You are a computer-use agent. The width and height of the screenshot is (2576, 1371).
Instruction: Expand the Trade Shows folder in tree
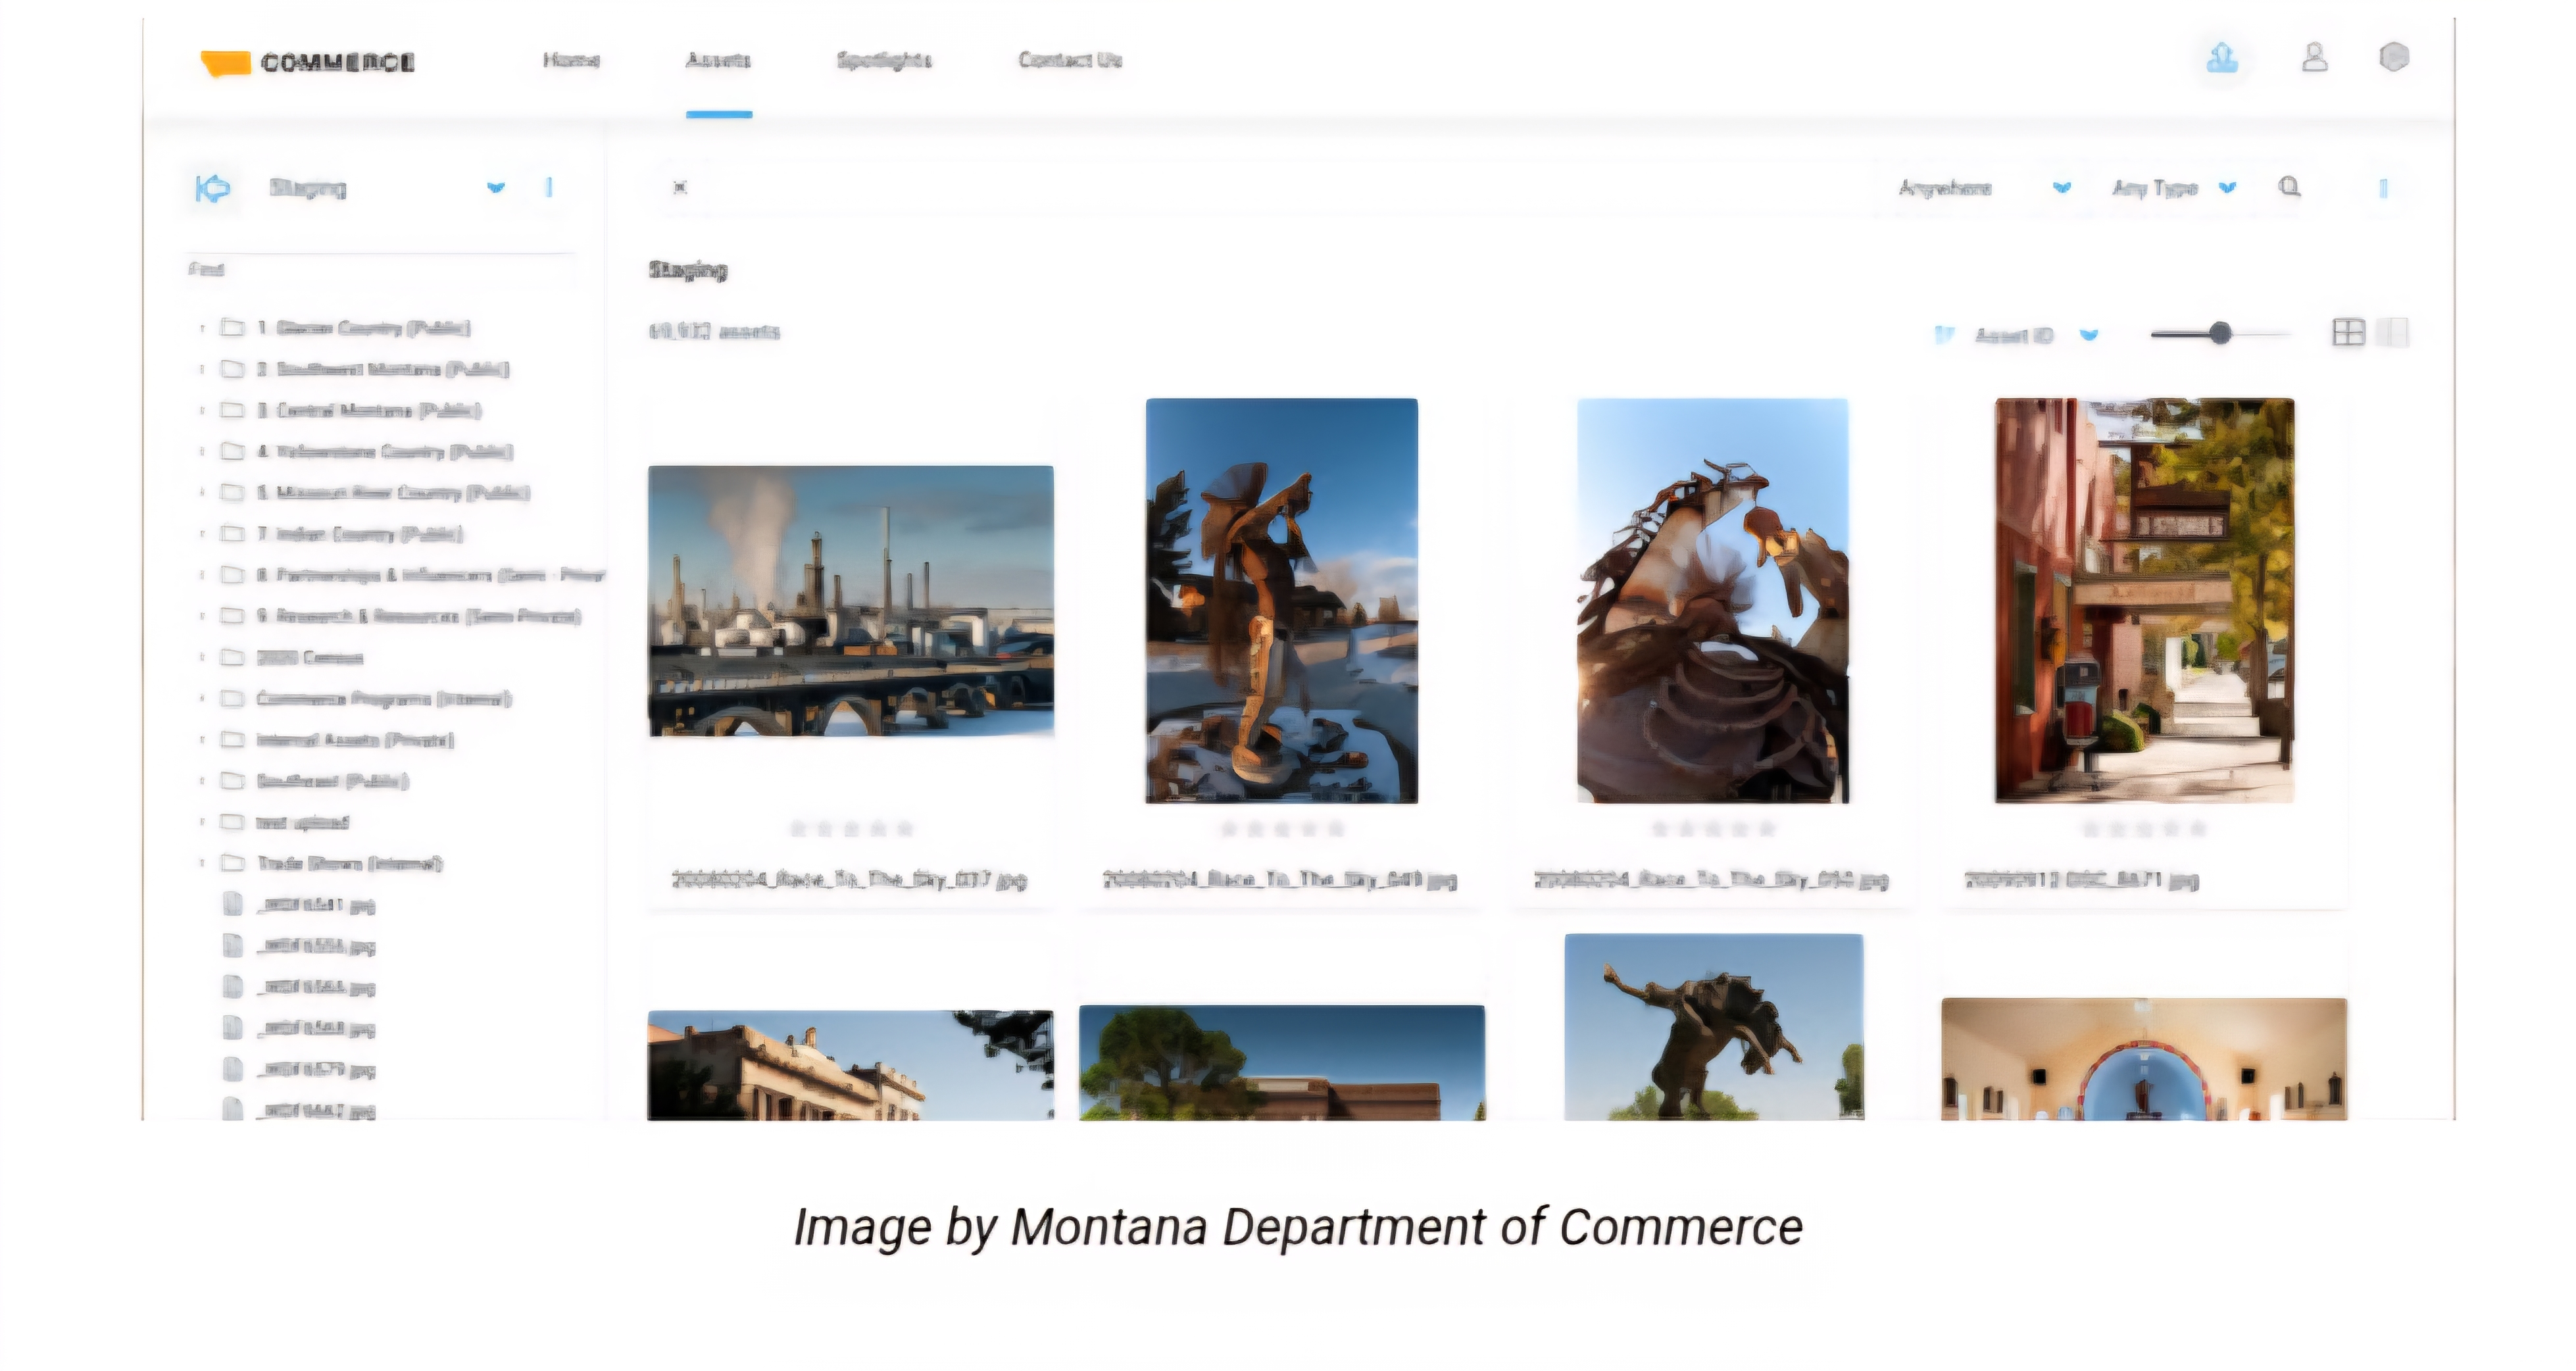click(202, 863)
